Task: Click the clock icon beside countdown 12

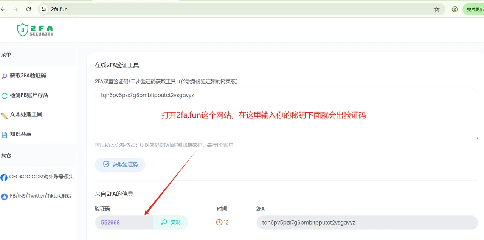Action: tap(219, 223)
